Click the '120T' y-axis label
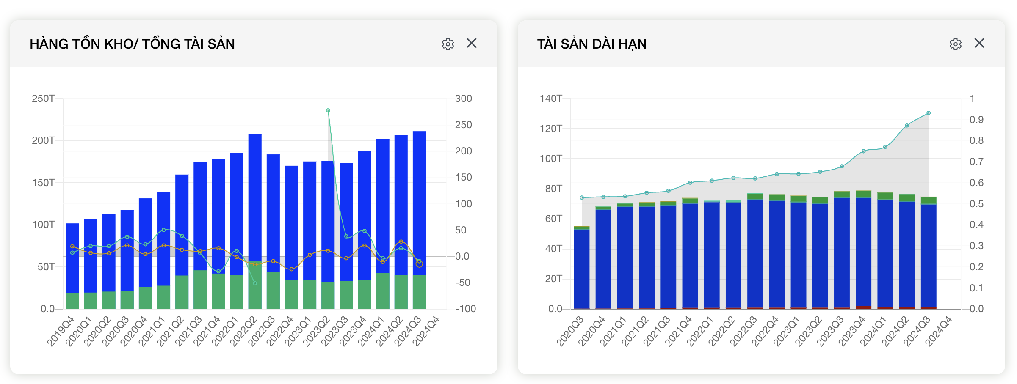1017x384 pixels. point(551,129)
